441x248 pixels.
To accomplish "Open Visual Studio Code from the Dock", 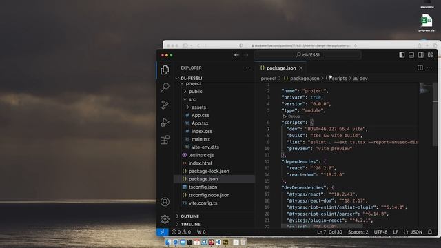I will pyautogui.click(x=218, y=242).
